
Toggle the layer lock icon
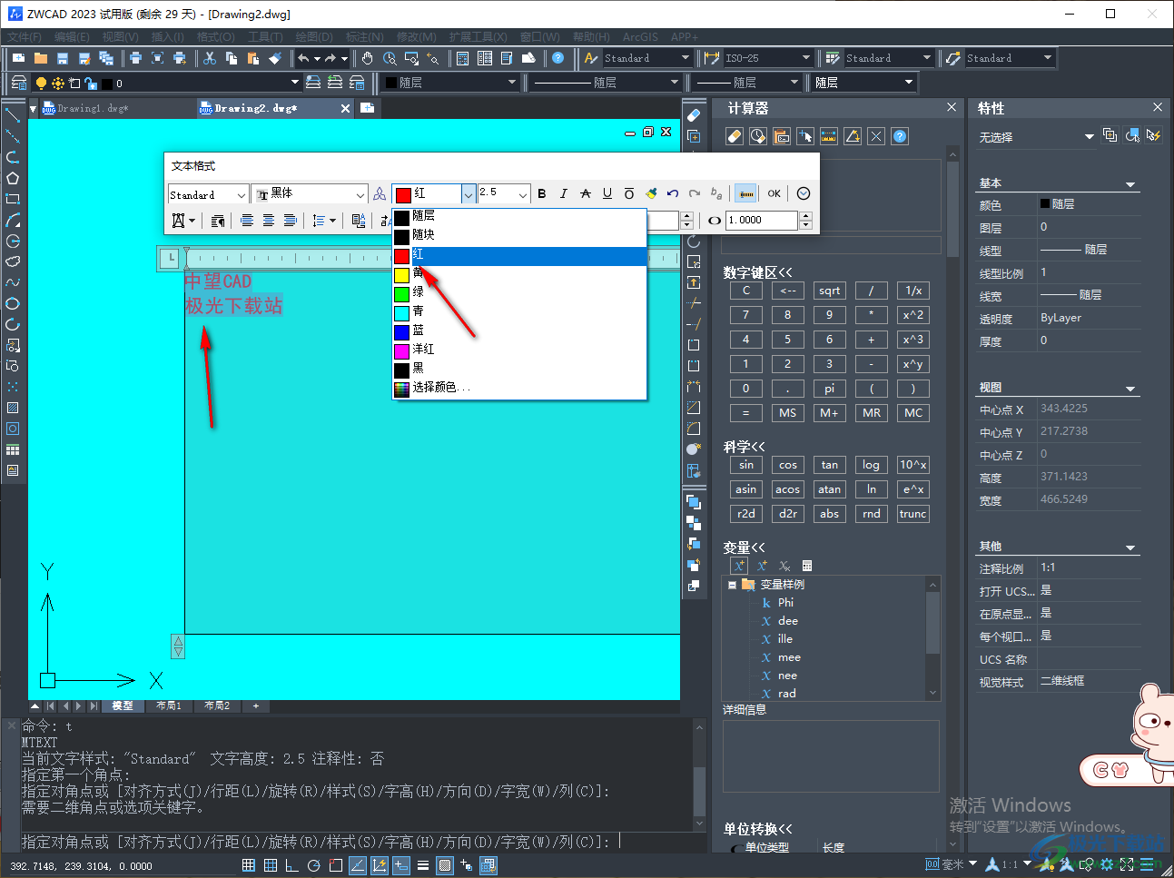click(x=91, y=83)
